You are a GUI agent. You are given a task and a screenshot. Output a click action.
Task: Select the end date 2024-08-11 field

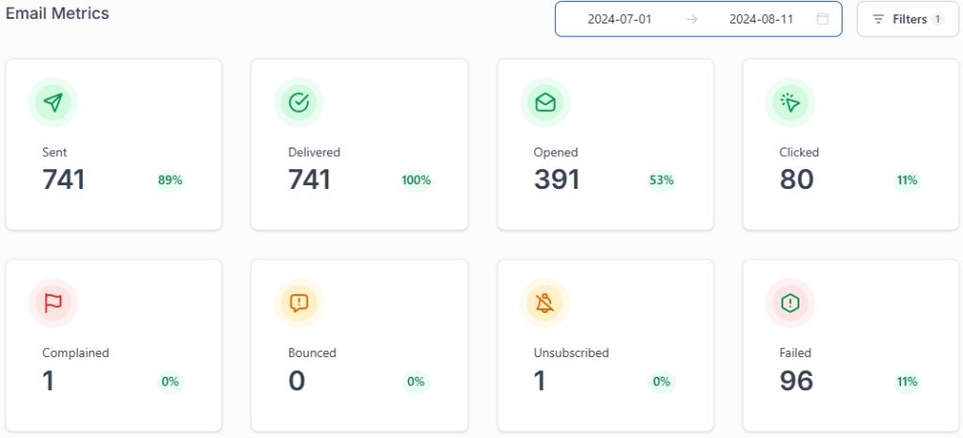pyautogui.click(x=762, y=19)
